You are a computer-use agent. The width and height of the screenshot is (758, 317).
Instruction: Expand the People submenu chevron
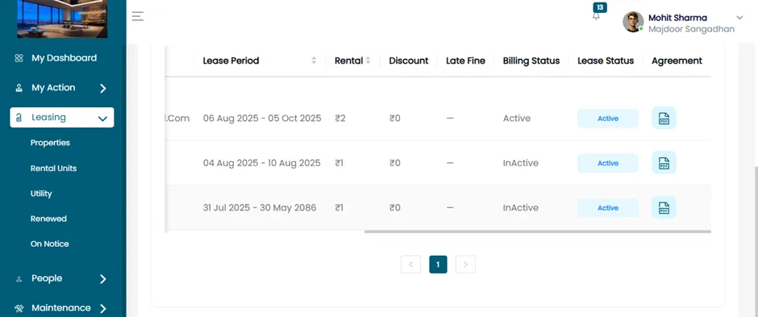click(x=102, y=279)
